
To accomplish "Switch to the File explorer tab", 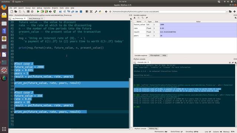I will click(155, 55).
